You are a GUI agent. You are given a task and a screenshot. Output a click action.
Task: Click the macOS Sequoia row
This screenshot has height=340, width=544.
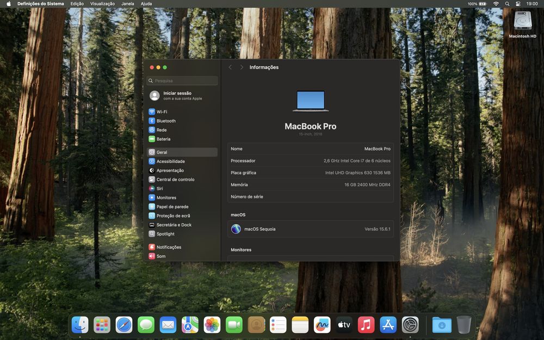[x=311, y=229]
